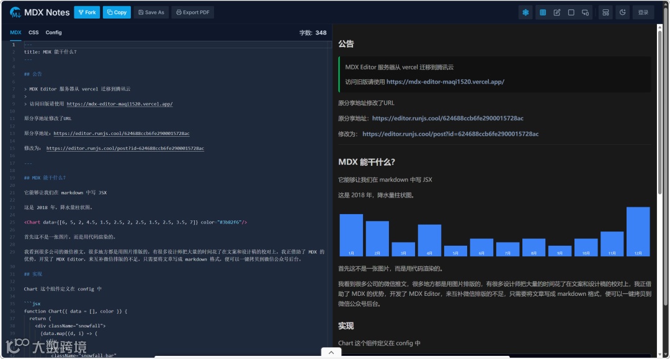Click the 登录 login button

pyautogui.click(x=643, y=12)
